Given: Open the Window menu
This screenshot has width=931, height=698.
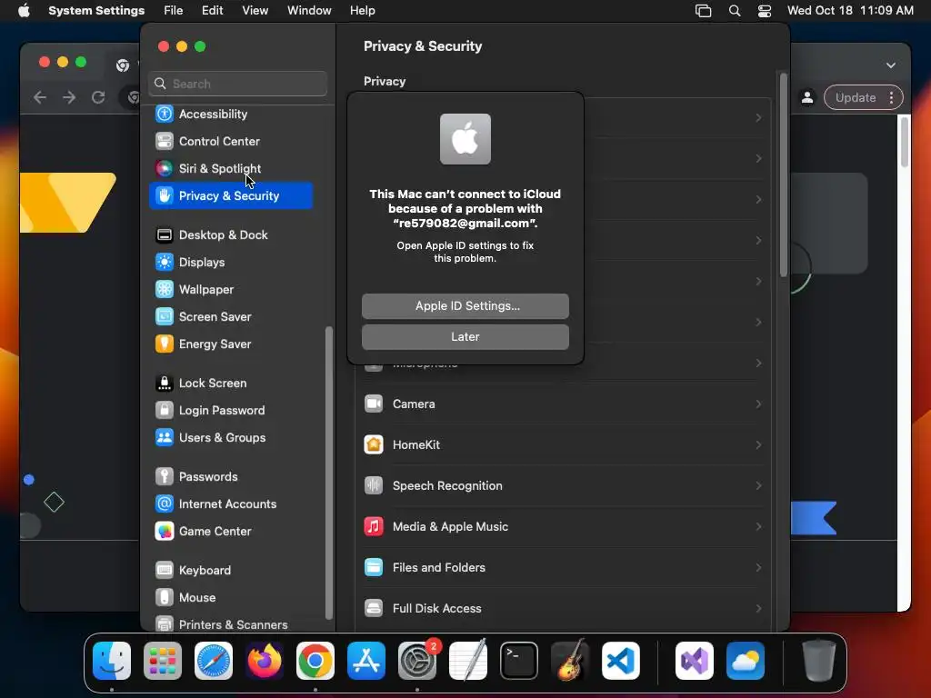Looking at the screenshot, I should click(x=309, y=11).
